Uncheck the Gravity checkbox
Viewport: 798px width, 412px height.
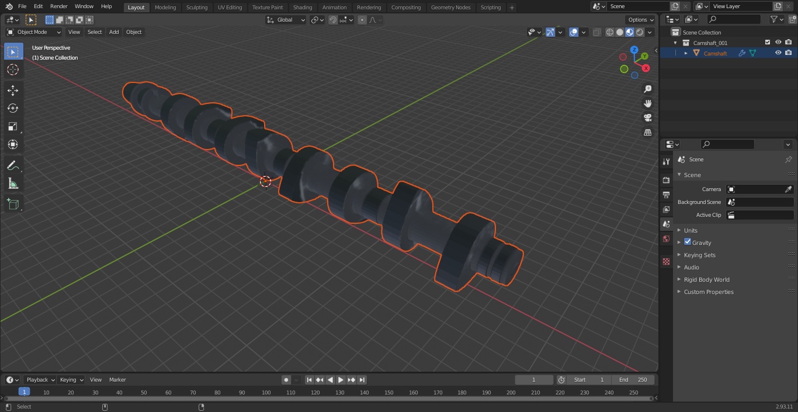pos(688,242)
